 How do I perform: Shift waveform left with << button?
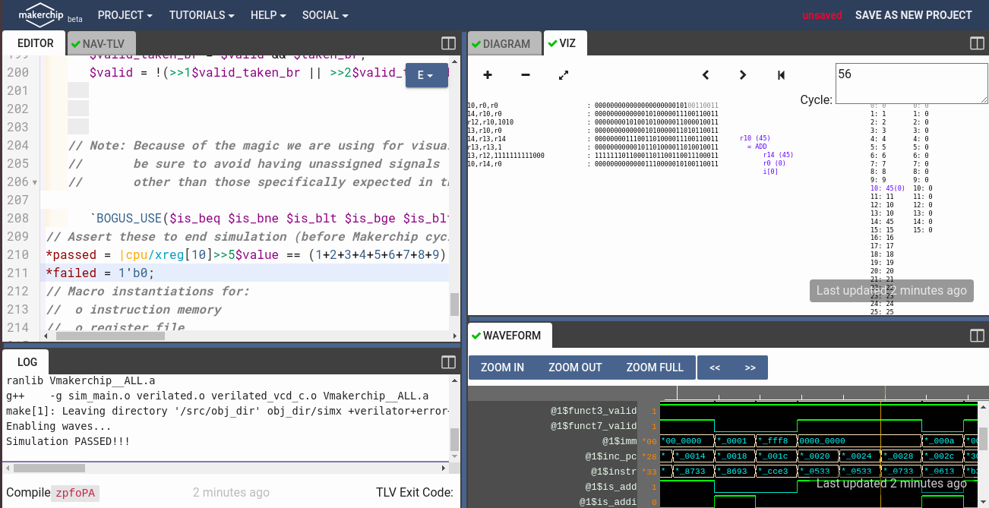point(715,368)
